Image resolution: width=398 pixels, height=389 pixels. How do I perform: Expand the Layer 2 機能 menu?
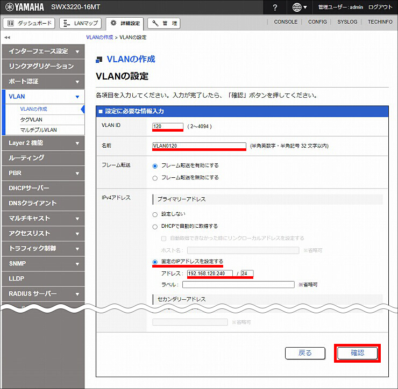(43, 143)
